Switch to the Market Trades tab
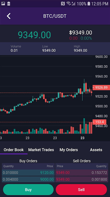Image resolution: width=110 pixels, height=197 pixels. coord(41,150)
